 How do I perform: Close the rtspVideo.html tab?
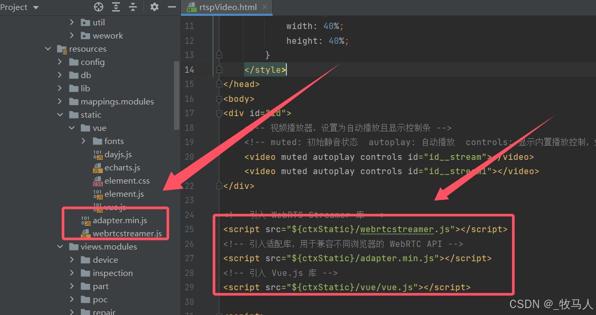pyautogui.click(x=265, y=7)
